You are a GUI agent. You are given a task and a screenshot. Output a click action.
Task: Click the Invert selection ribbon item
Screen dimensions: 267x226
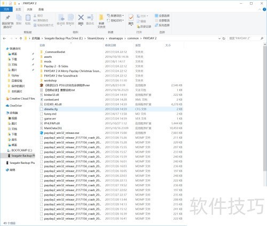point(162,25)
